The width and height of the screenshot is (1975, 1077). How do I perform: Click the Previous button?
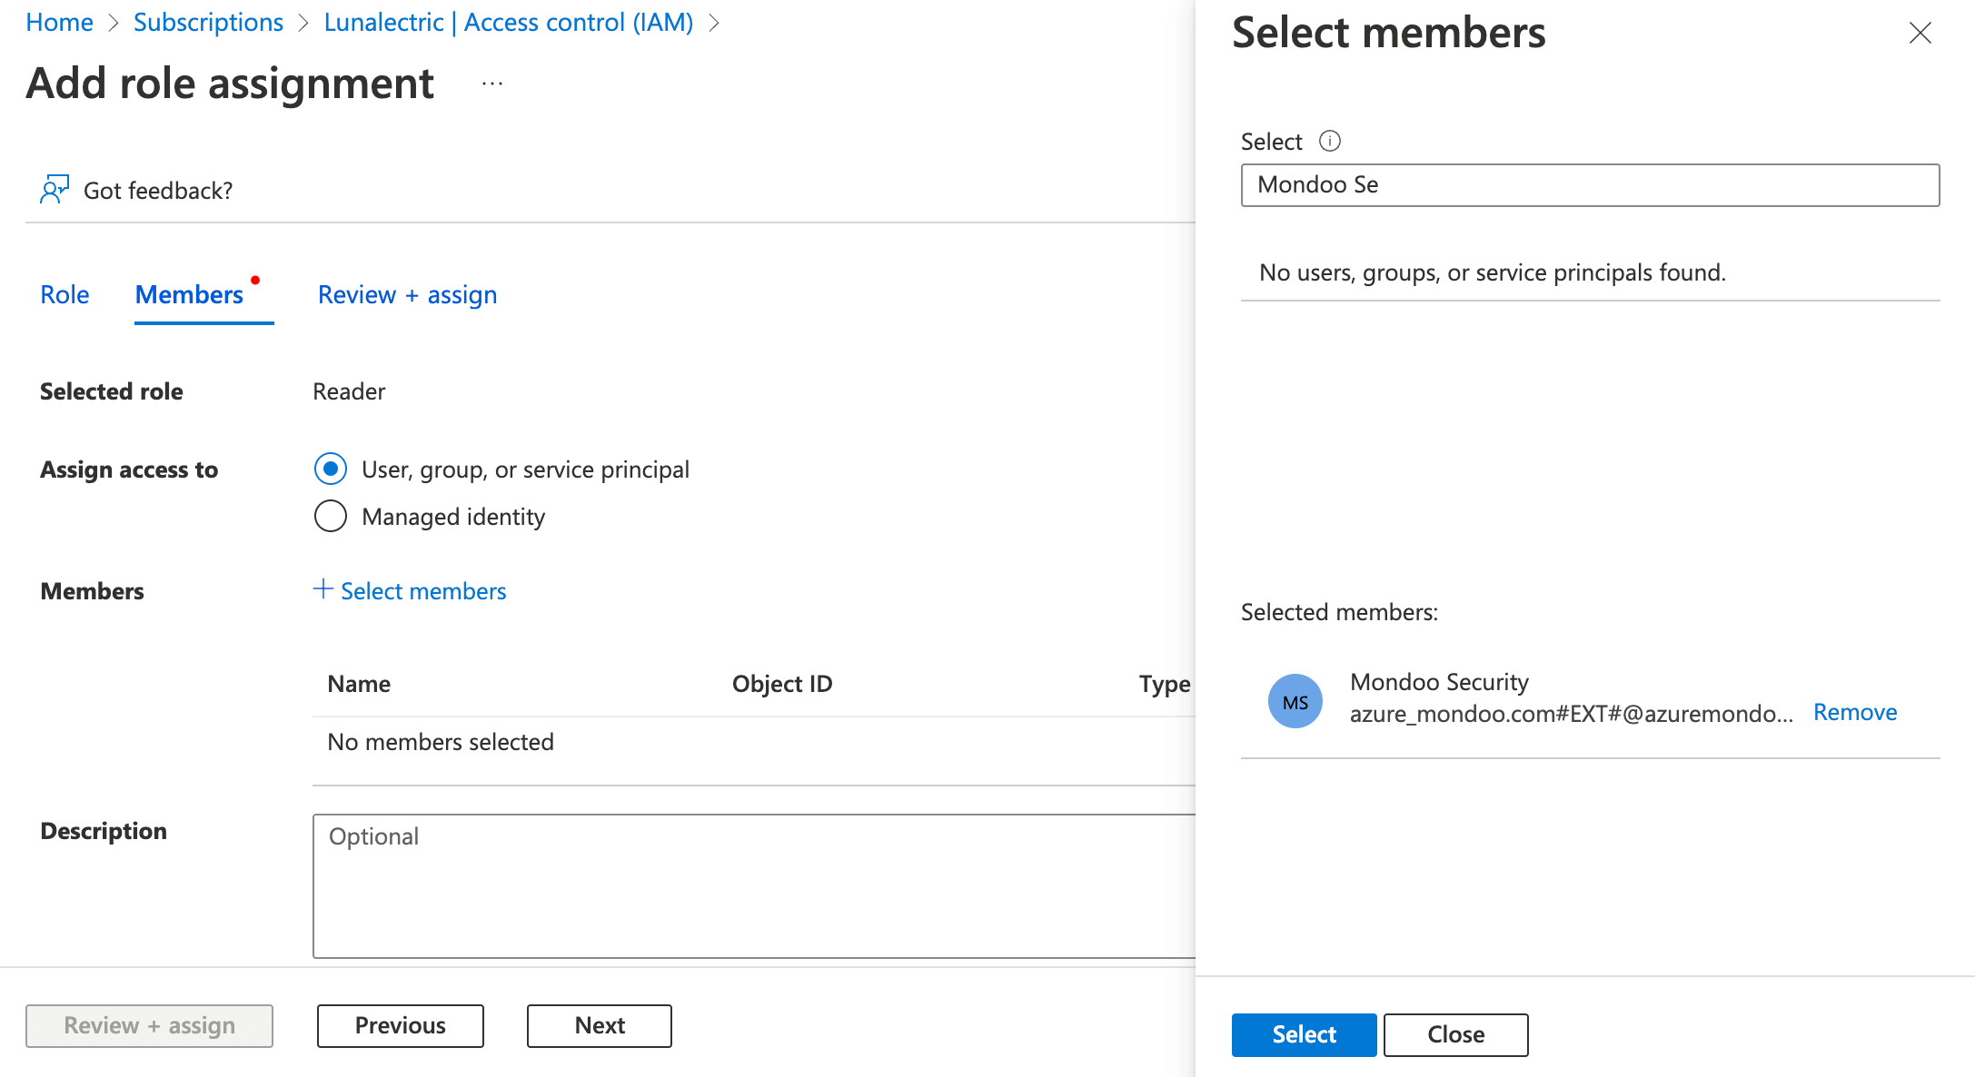[400, 1025]
